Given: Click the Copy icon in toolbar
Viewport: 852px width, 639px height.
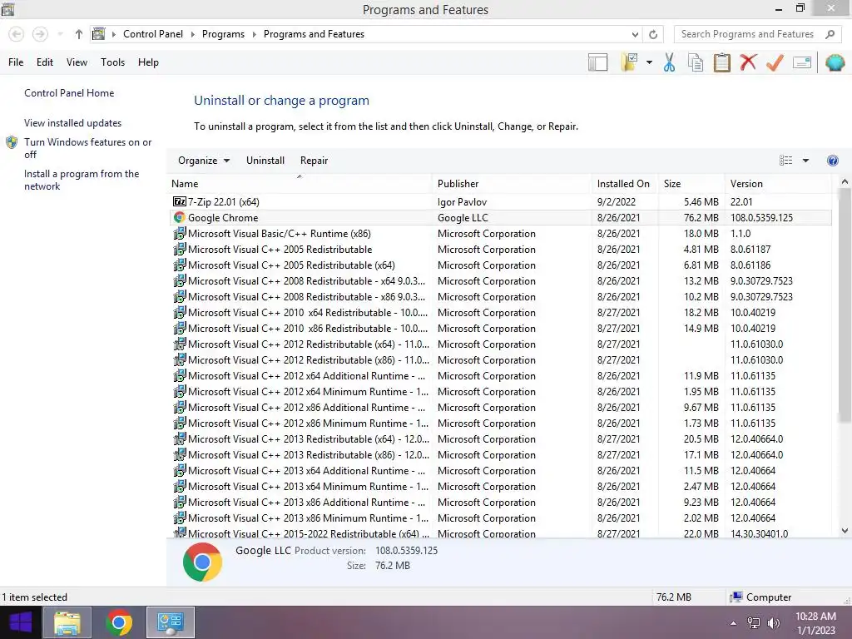Looking at the screenshot, I should pos(696,62).
